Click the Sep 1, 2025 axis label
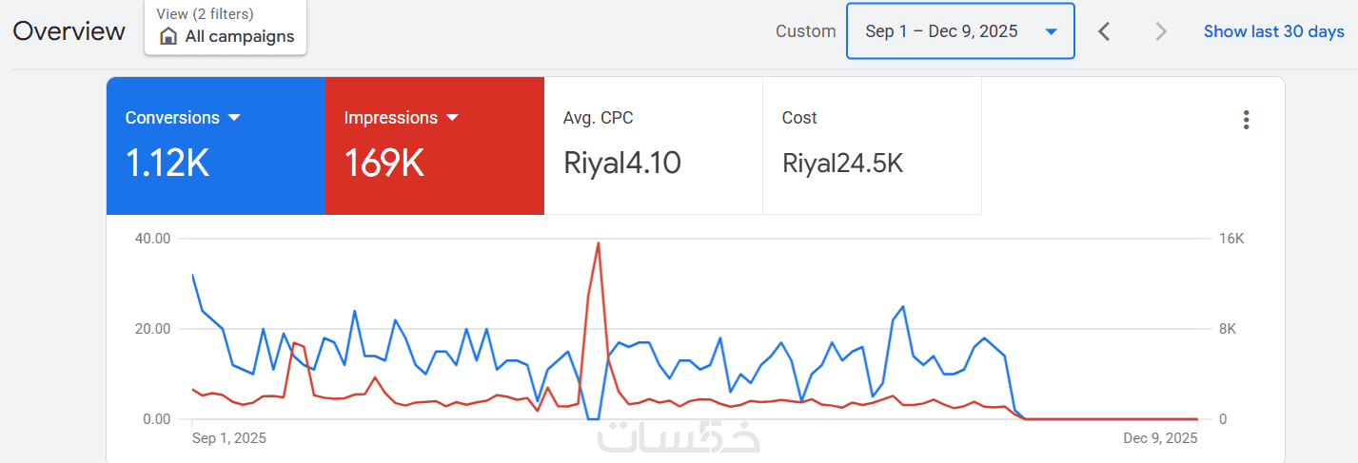 tap(229, 438)
